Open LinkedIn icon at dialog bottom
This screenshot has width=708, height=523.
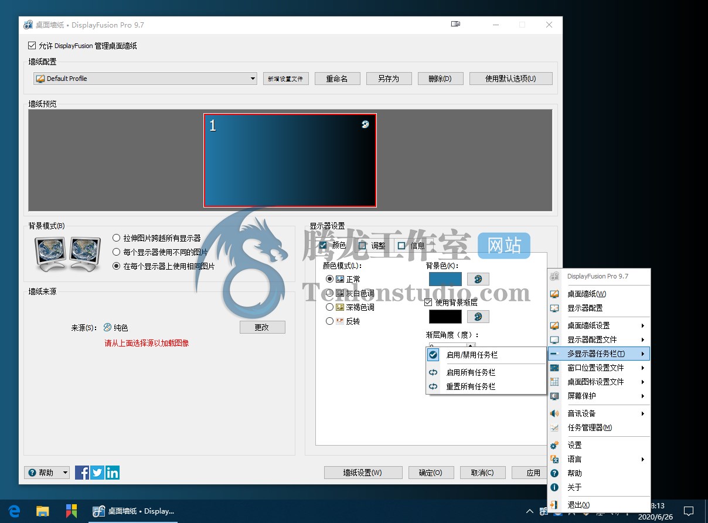coord(113,472)
